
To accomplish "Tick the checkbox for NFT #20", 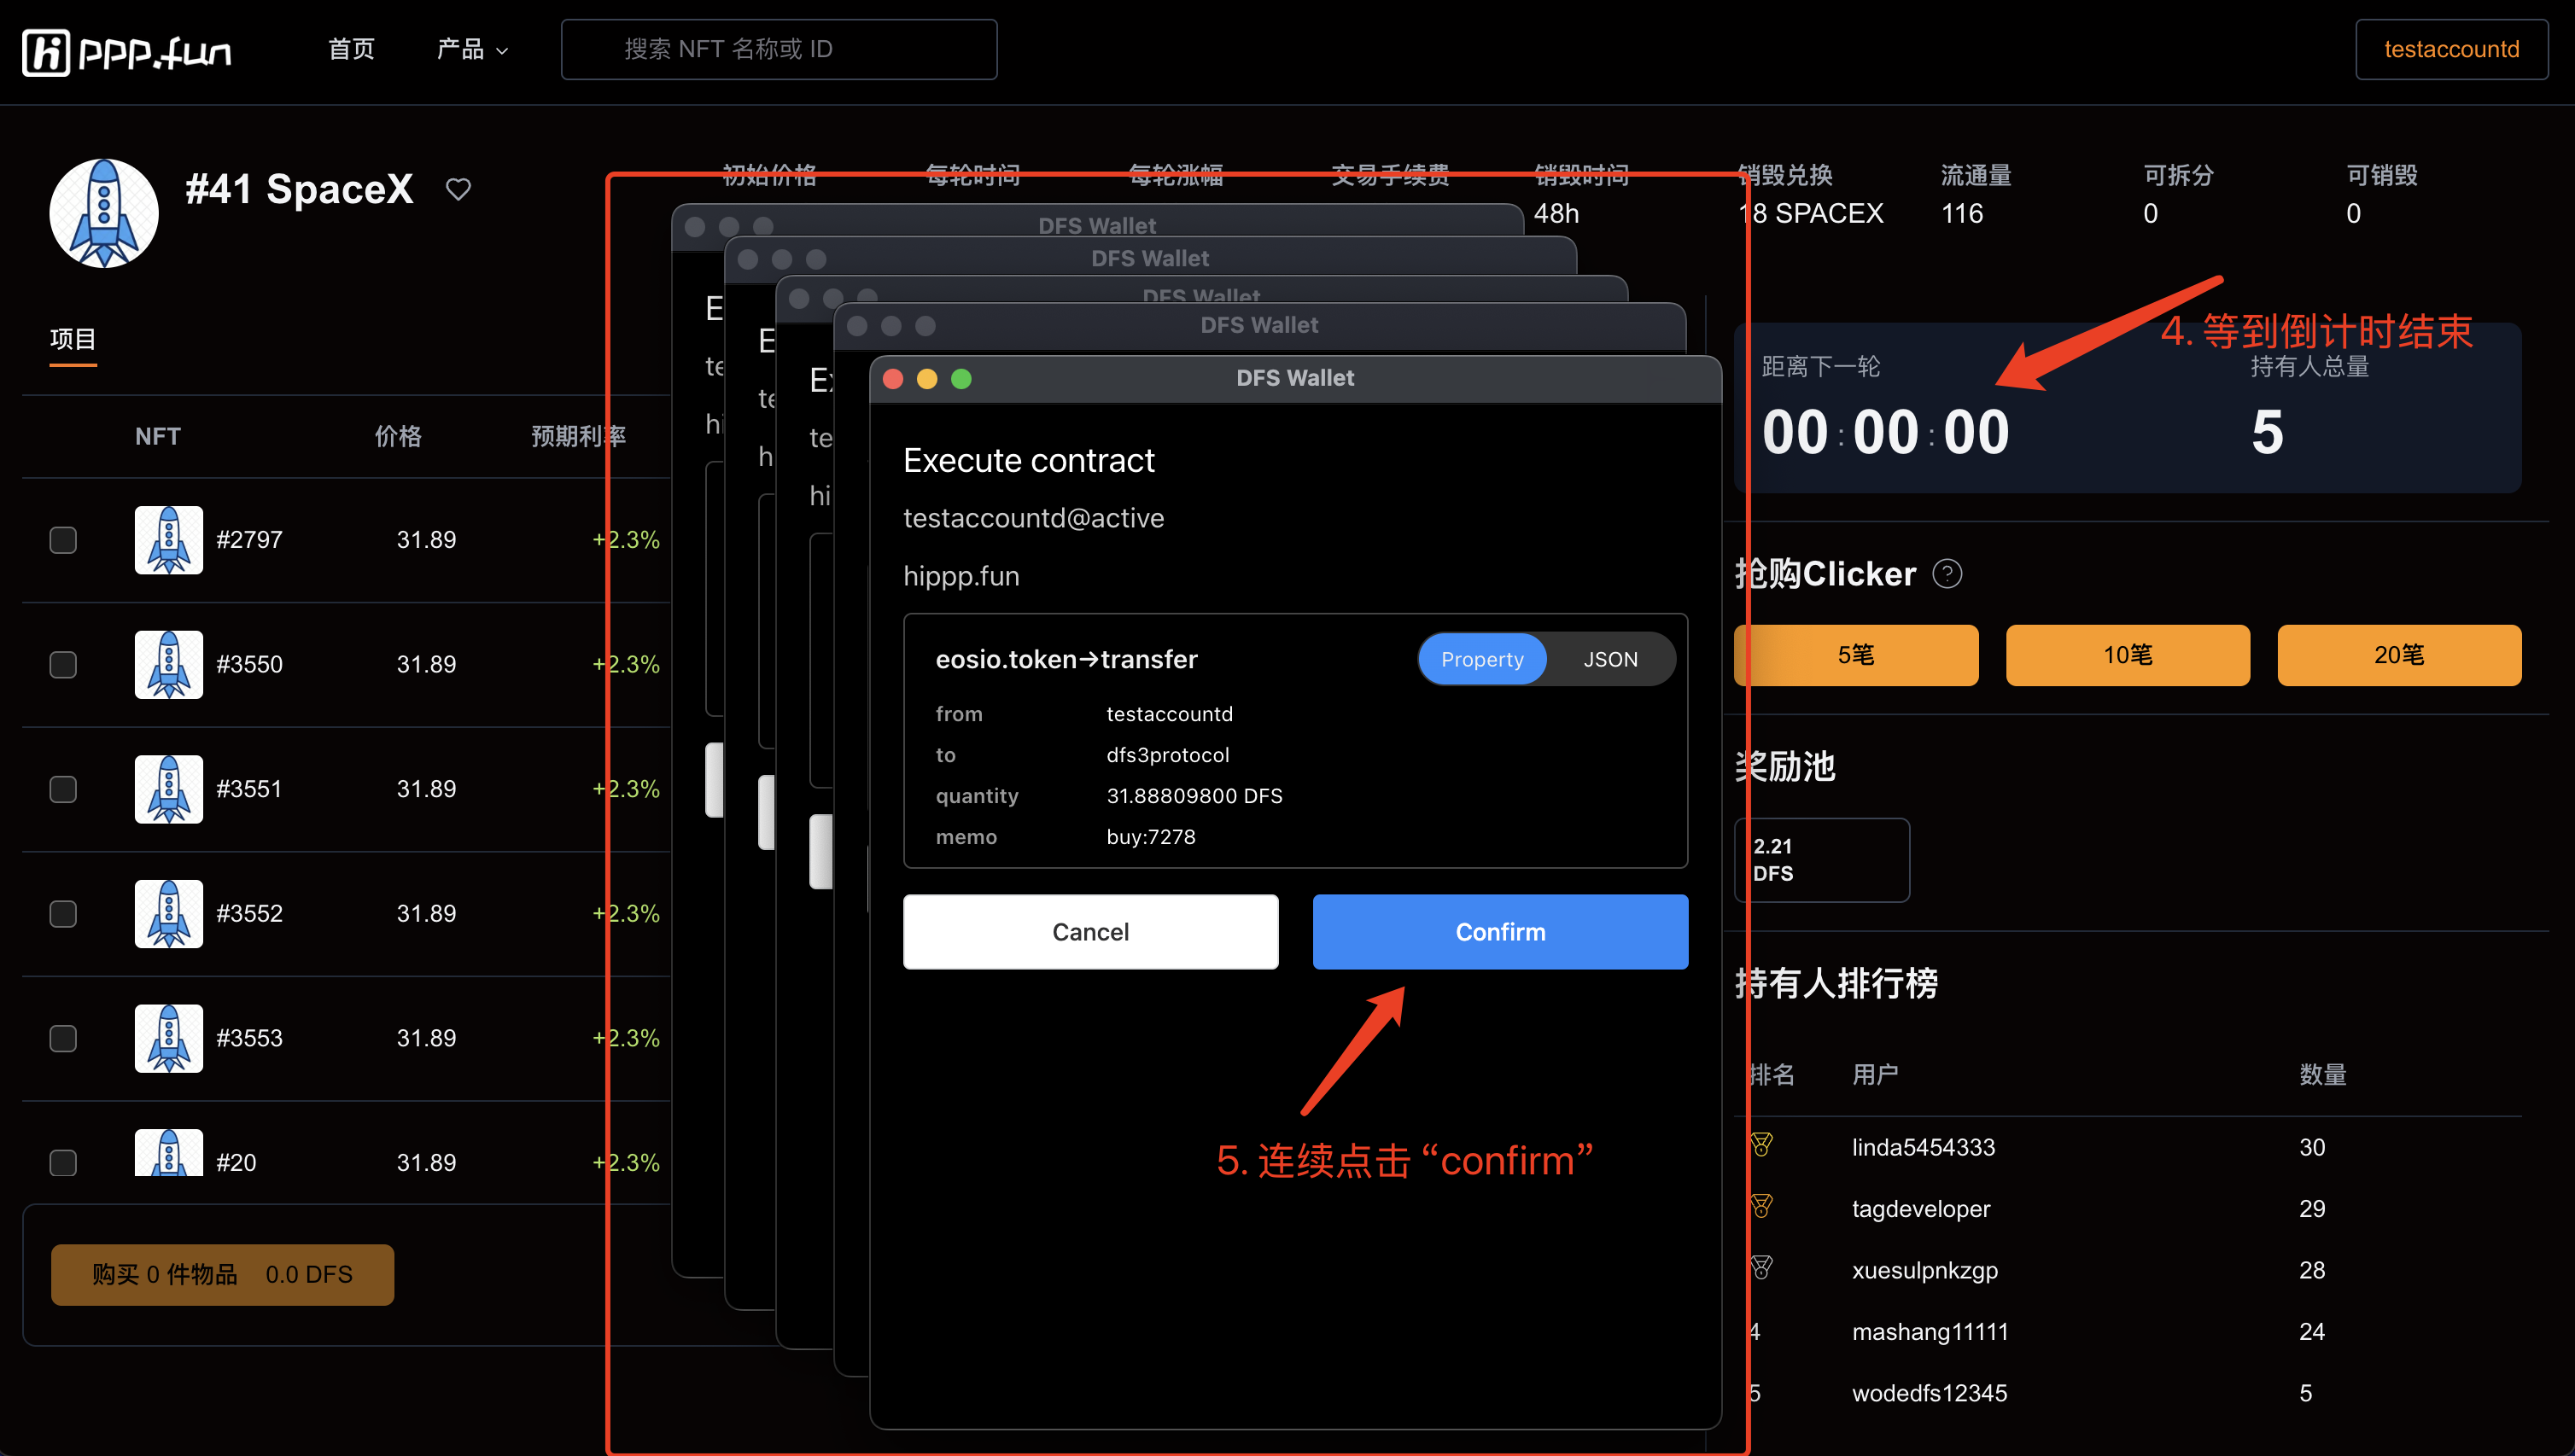I will (63, 1163).
